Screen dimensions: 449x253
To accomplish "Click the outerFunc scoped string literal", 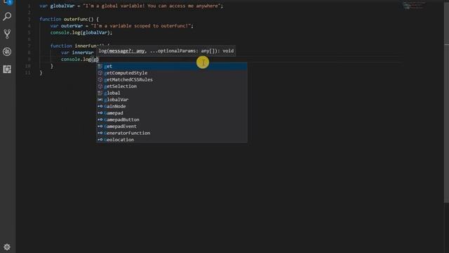I will click(x=140, y=26).
